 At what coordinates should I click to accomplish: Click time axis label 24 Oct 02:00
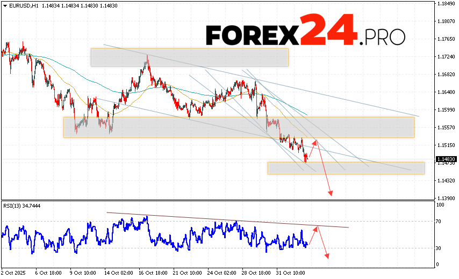pos(221,273)
